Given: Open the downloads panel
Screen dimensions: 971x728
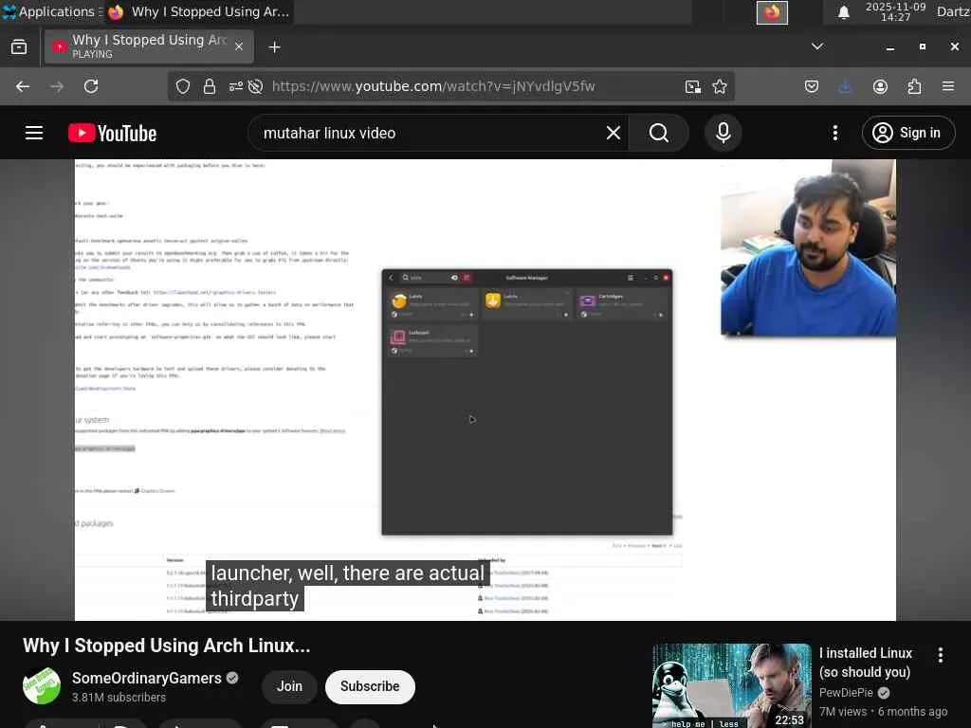Looking at the screenshot, I should [845, 86].
